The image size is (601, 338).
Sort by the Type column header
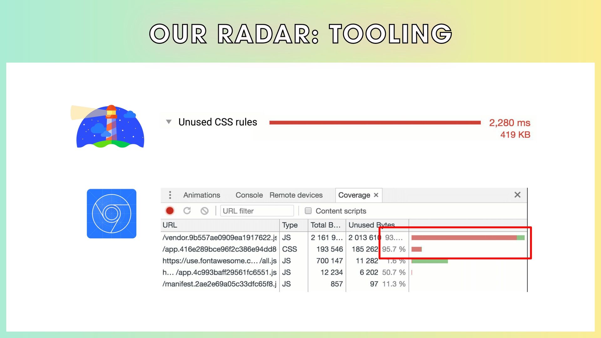click(x=290, y=225)
